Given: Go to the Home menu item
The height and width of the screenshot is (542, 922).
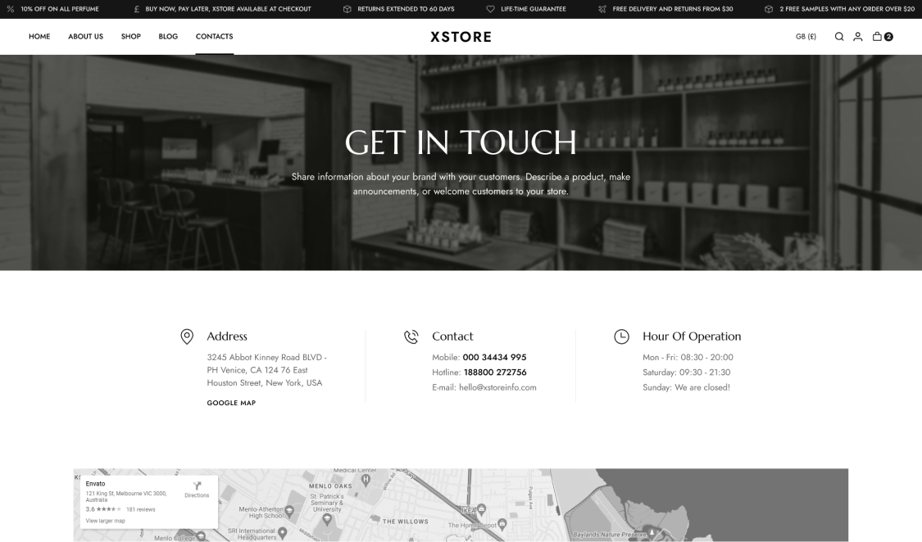Looking at the screenshot, I should (x=39, y=37).
